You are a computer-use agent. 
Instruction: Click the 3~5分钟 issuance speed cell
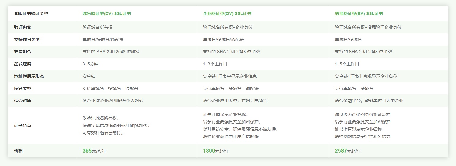(x=90, y=64)
